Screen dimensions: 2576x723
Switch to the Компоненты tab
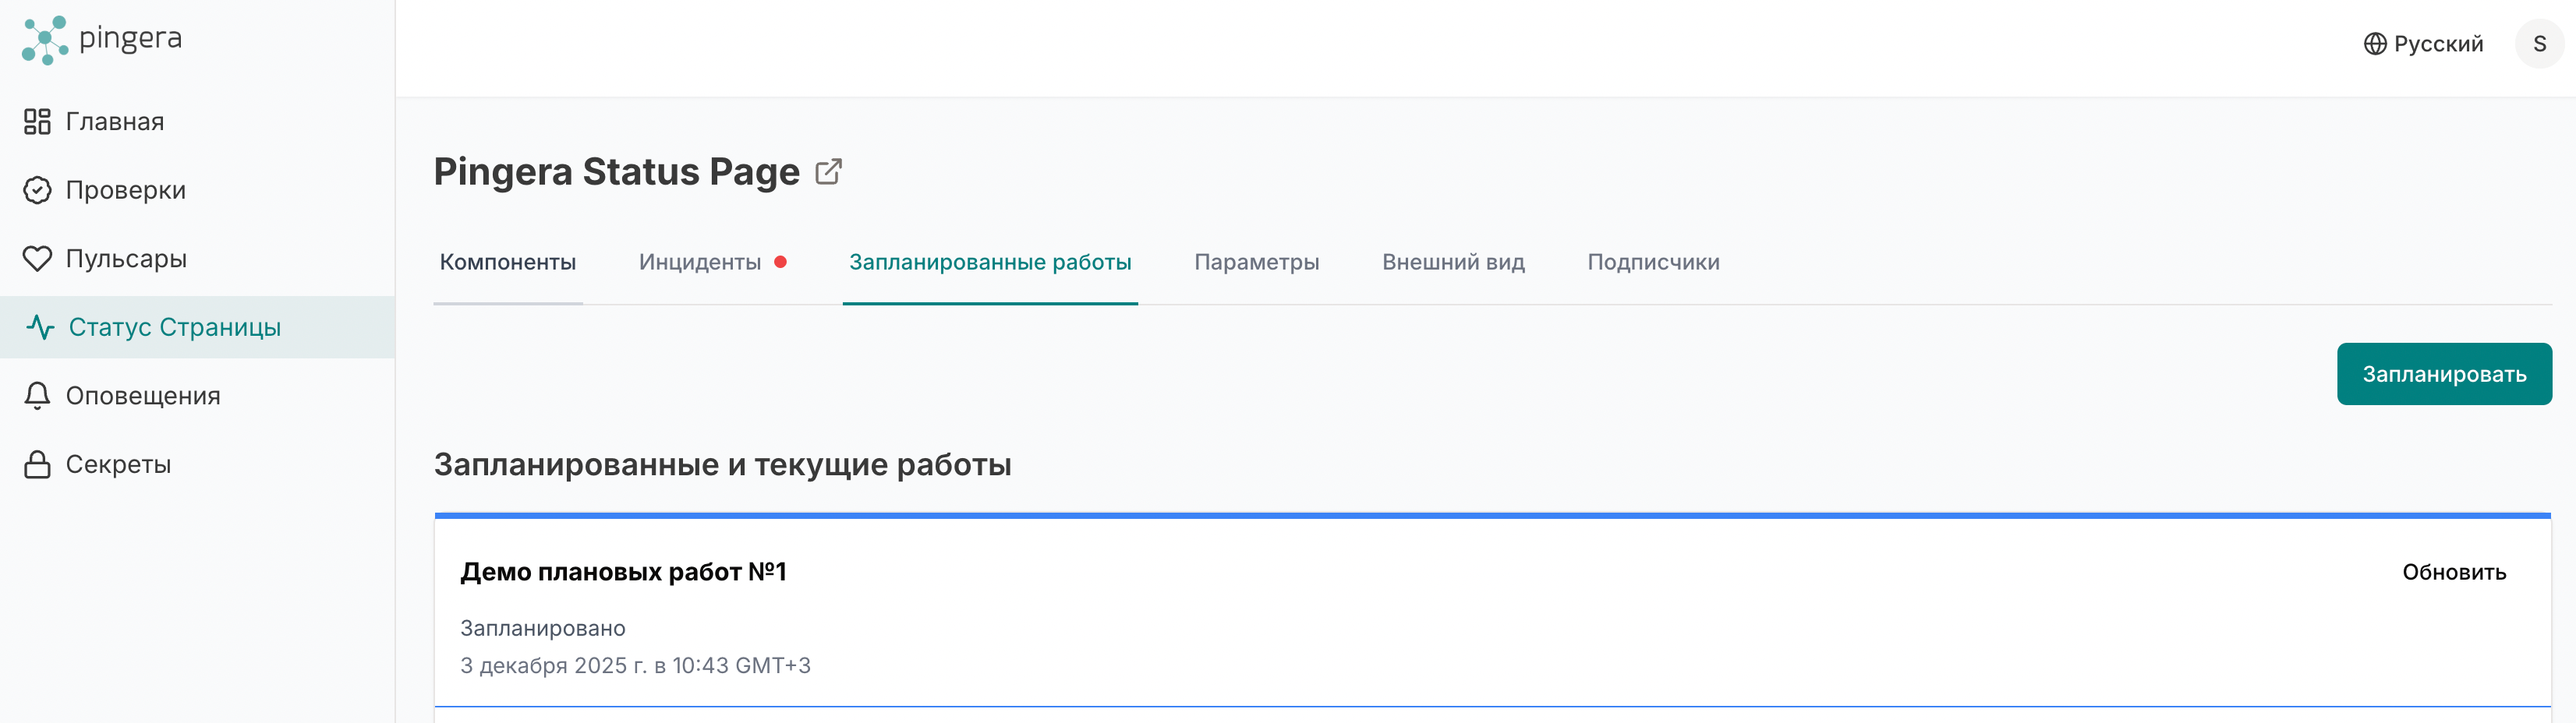pos(508,262)
